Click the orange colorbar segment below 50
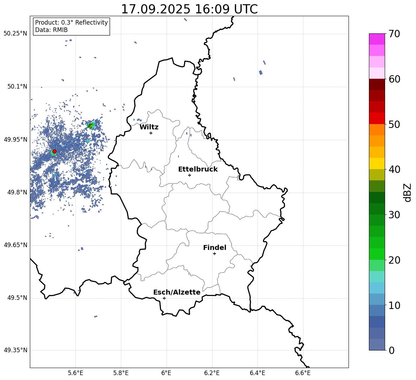Image resolution: width=416 pixels, height=380 pixels. [x=377, y=130]
